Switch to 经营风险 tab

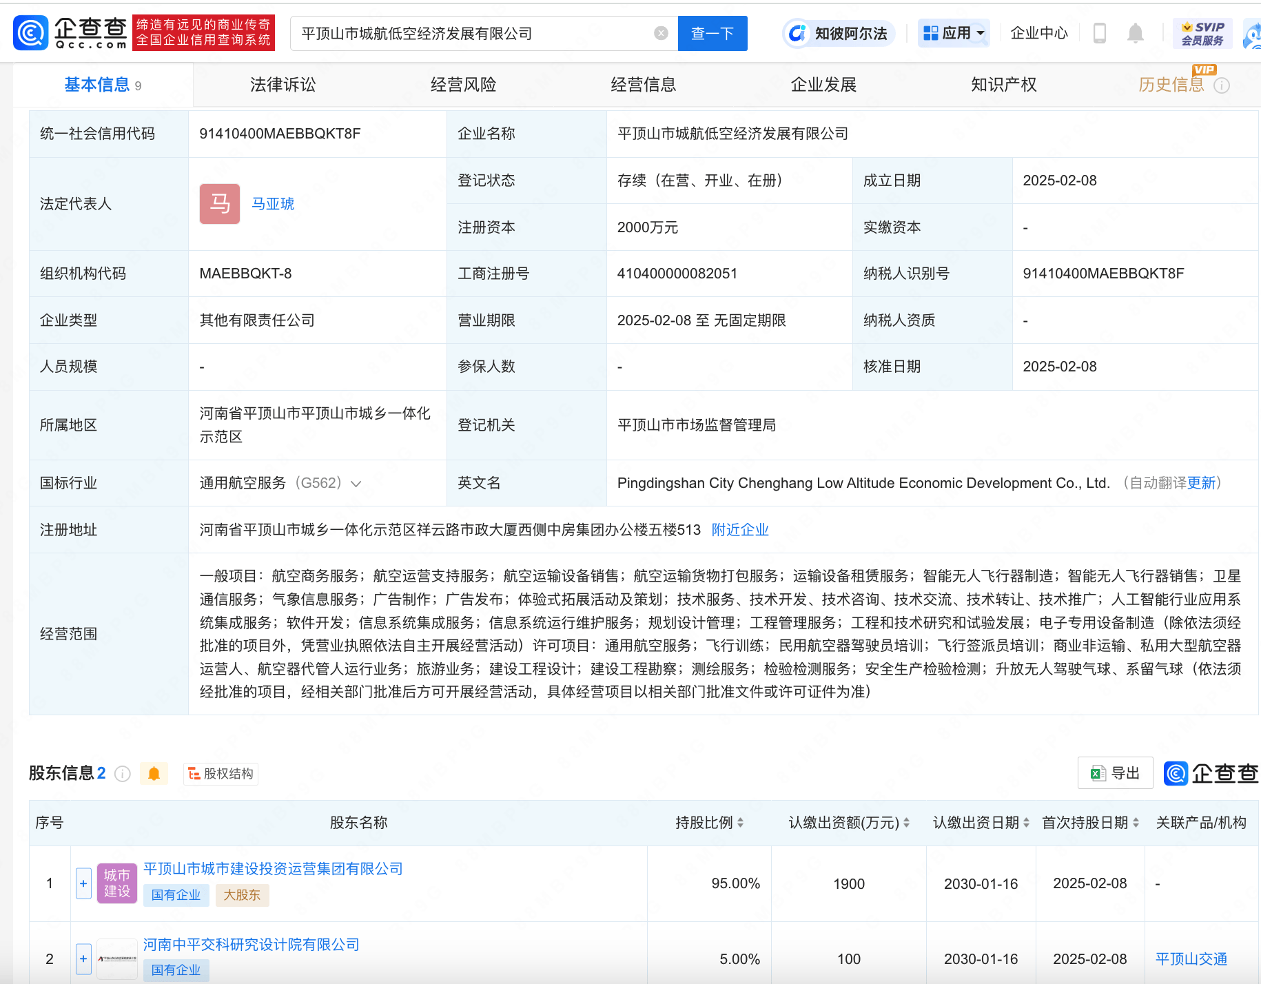pos(463,85)
